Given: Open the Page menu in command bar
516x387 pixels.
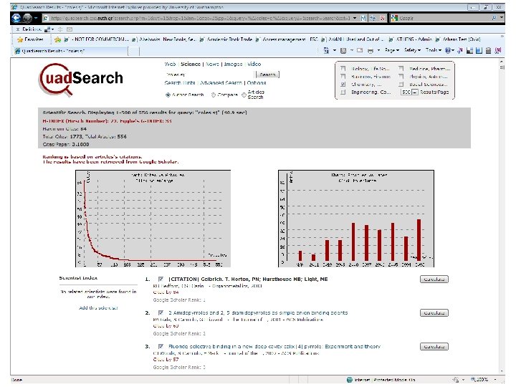Looking at the screenshot, I should pos(392,50).
